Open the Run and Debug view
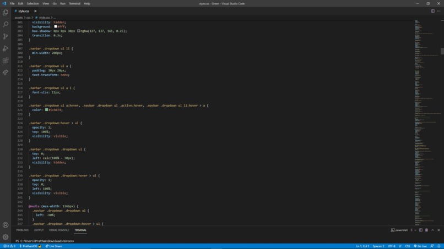The image size is (444, 249). coord(6,48)
